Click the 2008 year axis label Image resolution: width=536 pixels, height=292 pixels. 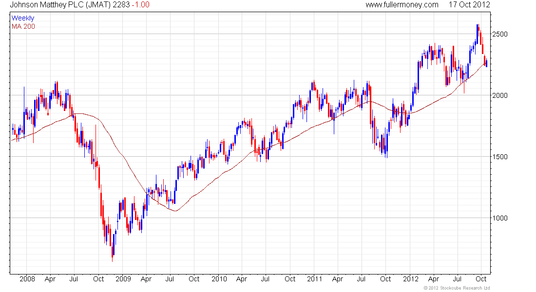[27, 279]
